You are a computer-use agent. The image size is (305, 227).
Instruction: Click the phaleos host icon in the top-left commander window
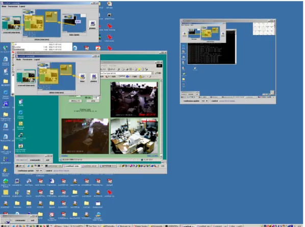pos(92,25)
